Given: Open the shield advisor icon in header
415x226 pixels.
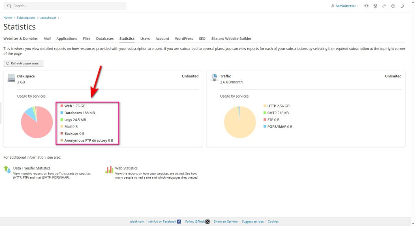Looking at the screenshot, I should coord(375,6).
